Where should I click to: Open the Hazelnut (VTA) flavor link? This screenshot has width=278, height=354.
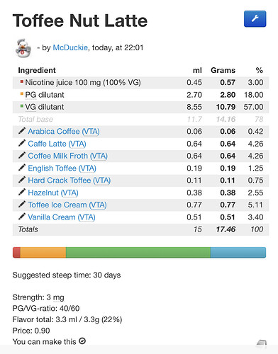pos(53,193)
